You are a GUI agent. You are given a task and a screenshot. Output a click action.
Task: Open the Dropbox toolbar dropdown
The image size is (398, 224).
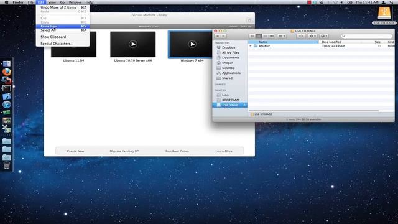coord(324,36)
